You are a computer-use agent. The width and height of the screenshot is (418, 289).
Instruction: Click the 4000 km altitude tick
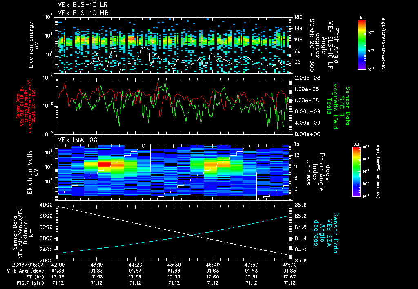(46, 205)
